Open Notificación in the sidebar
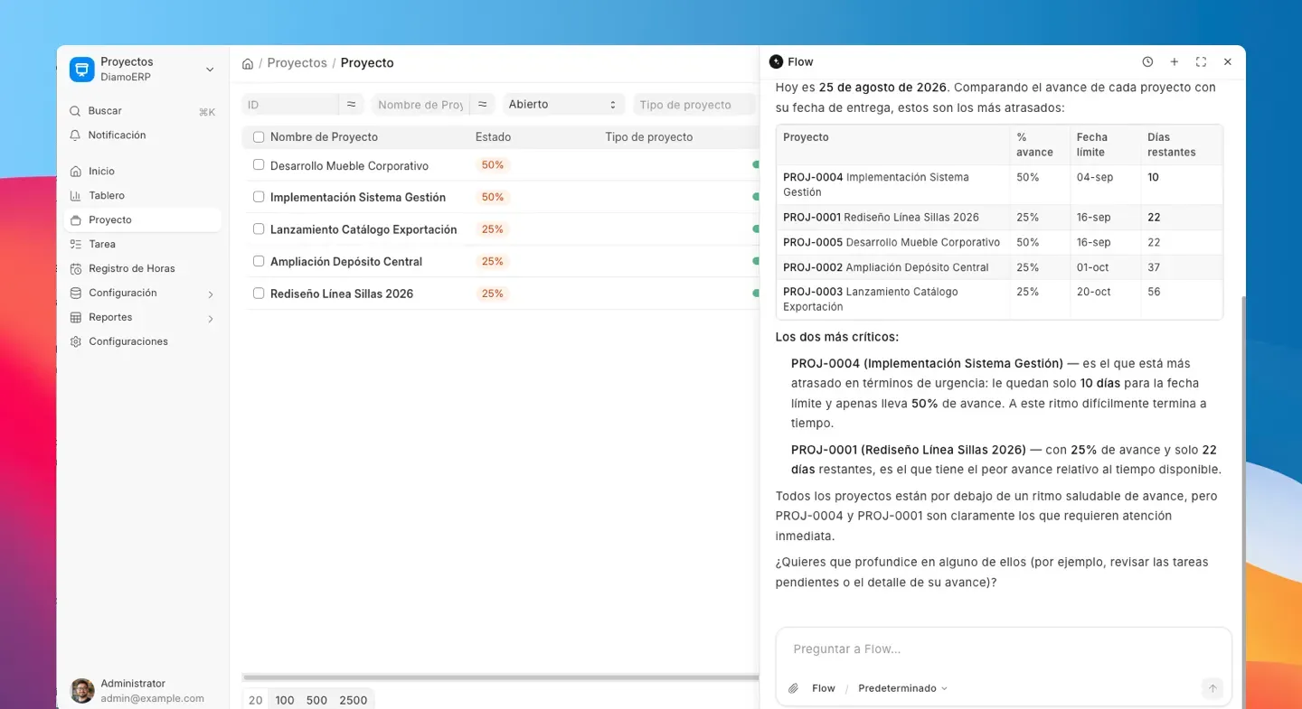The image size is (1302, 709). pyautogui.click(x=143, y=135)
